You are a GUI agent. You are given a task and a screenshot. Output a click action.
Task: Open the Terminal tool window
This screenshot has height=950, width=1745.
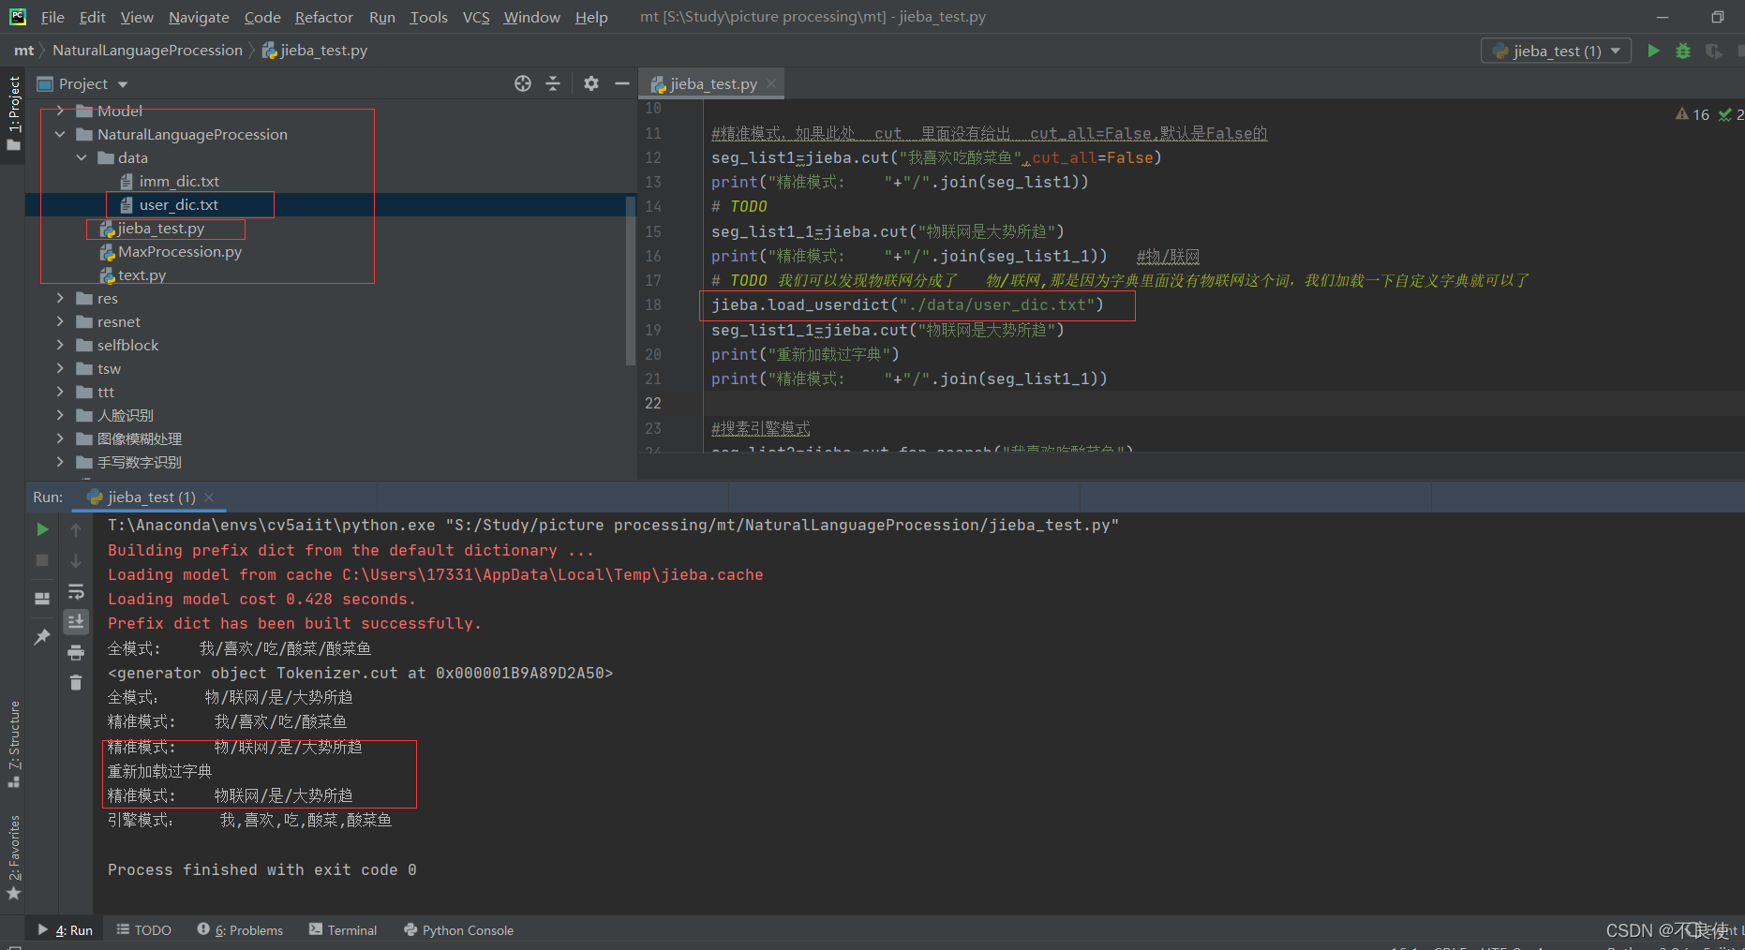pos(343,930)
